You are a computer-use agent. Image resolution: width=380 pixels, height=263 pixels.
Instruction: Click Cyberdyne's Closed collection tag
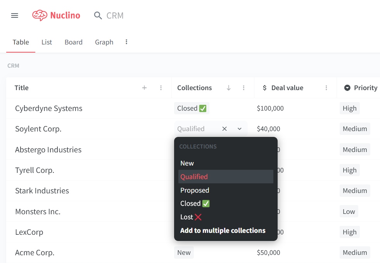coord(192,108)
